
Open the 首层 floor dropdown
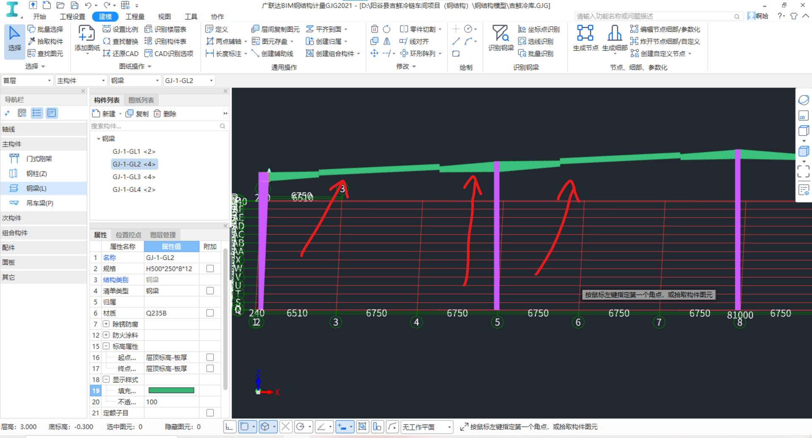coord(27,80)
